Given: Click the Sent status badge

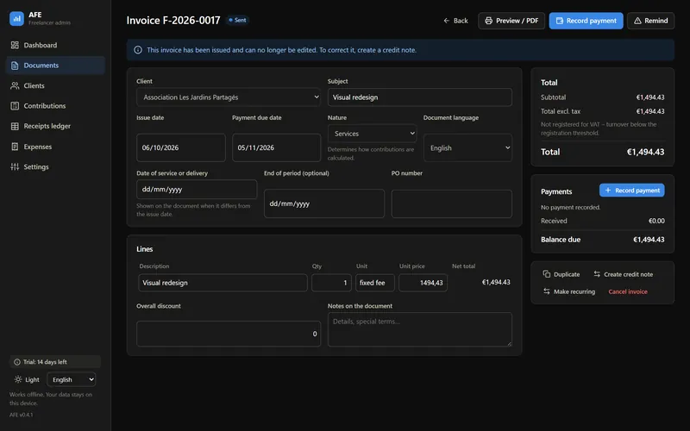Looking at the screenshot, I should click(237, 20).
